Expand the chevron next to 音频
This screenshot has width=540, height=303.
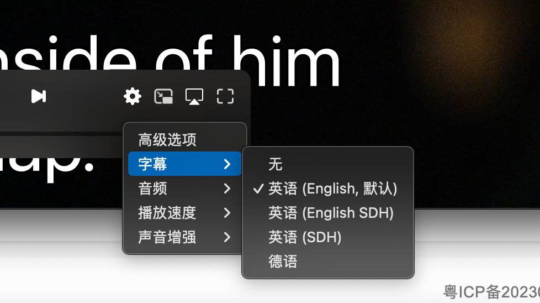pyautogui.click(x=227, y=189)
